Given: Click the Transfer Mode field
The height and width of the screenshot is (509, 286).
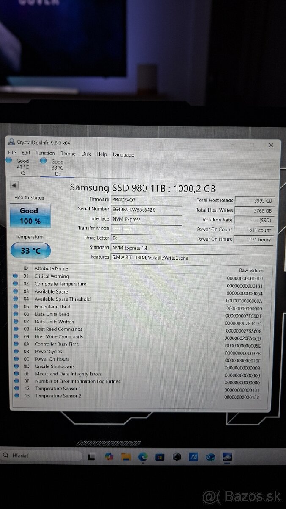Looking at the screenshot, I should [x=146, y=229].
